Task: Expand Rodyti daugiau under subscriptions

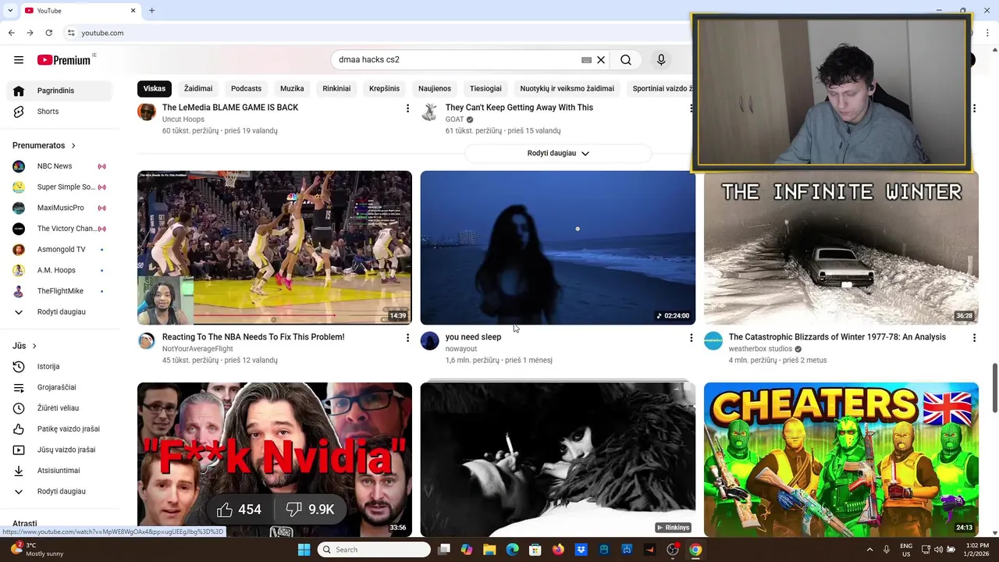Action: [59, 312]
